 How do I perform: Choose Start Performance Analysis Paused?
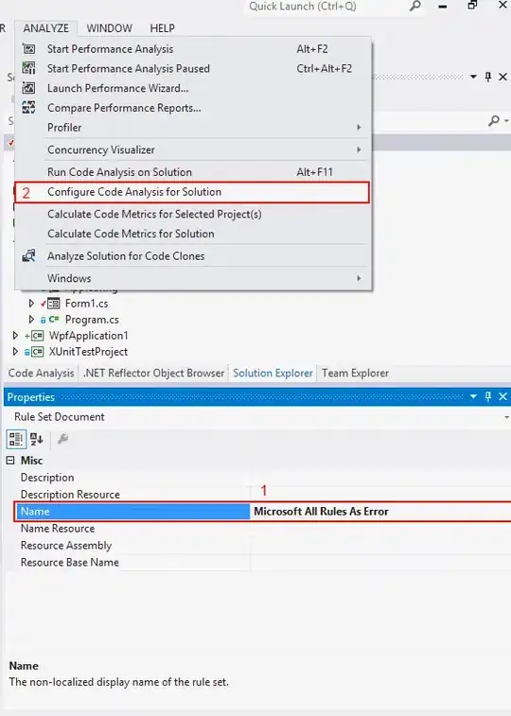pyautogui.click(x=193, y=68)
